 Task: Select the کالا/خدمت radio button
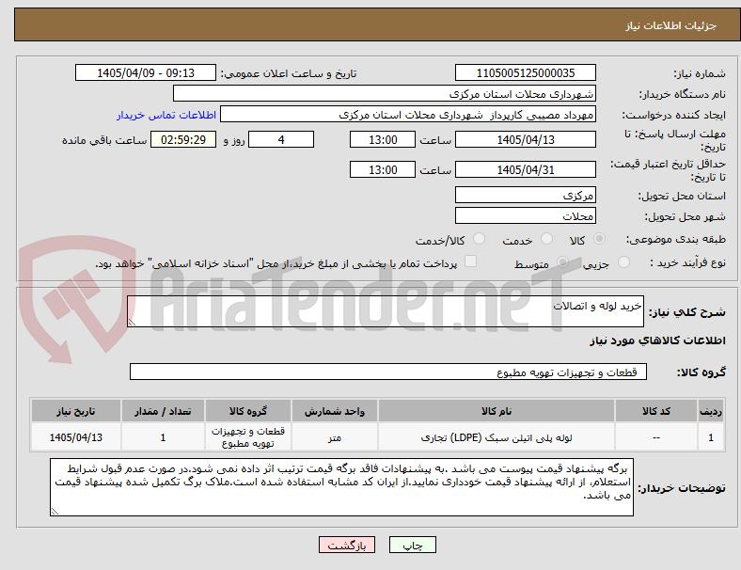tap(480, 239)
